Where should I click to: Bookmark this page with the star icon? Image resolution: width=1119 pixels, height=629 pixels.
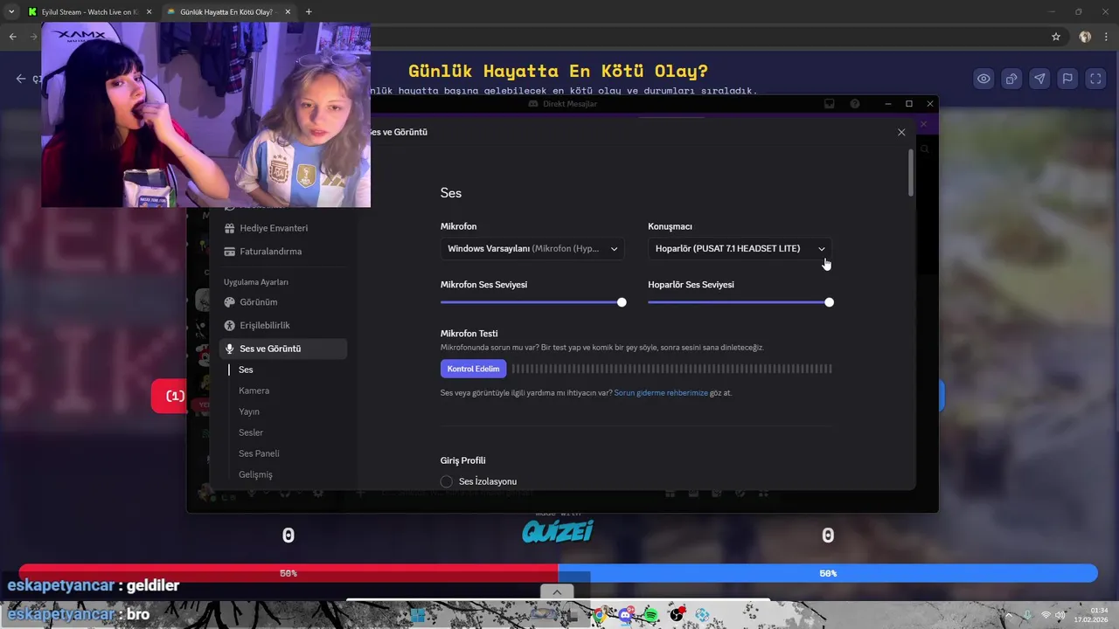pos(1056,37)
